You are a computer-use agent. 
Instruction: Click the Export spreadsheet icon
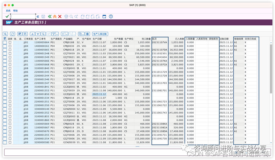click(80, 34)
